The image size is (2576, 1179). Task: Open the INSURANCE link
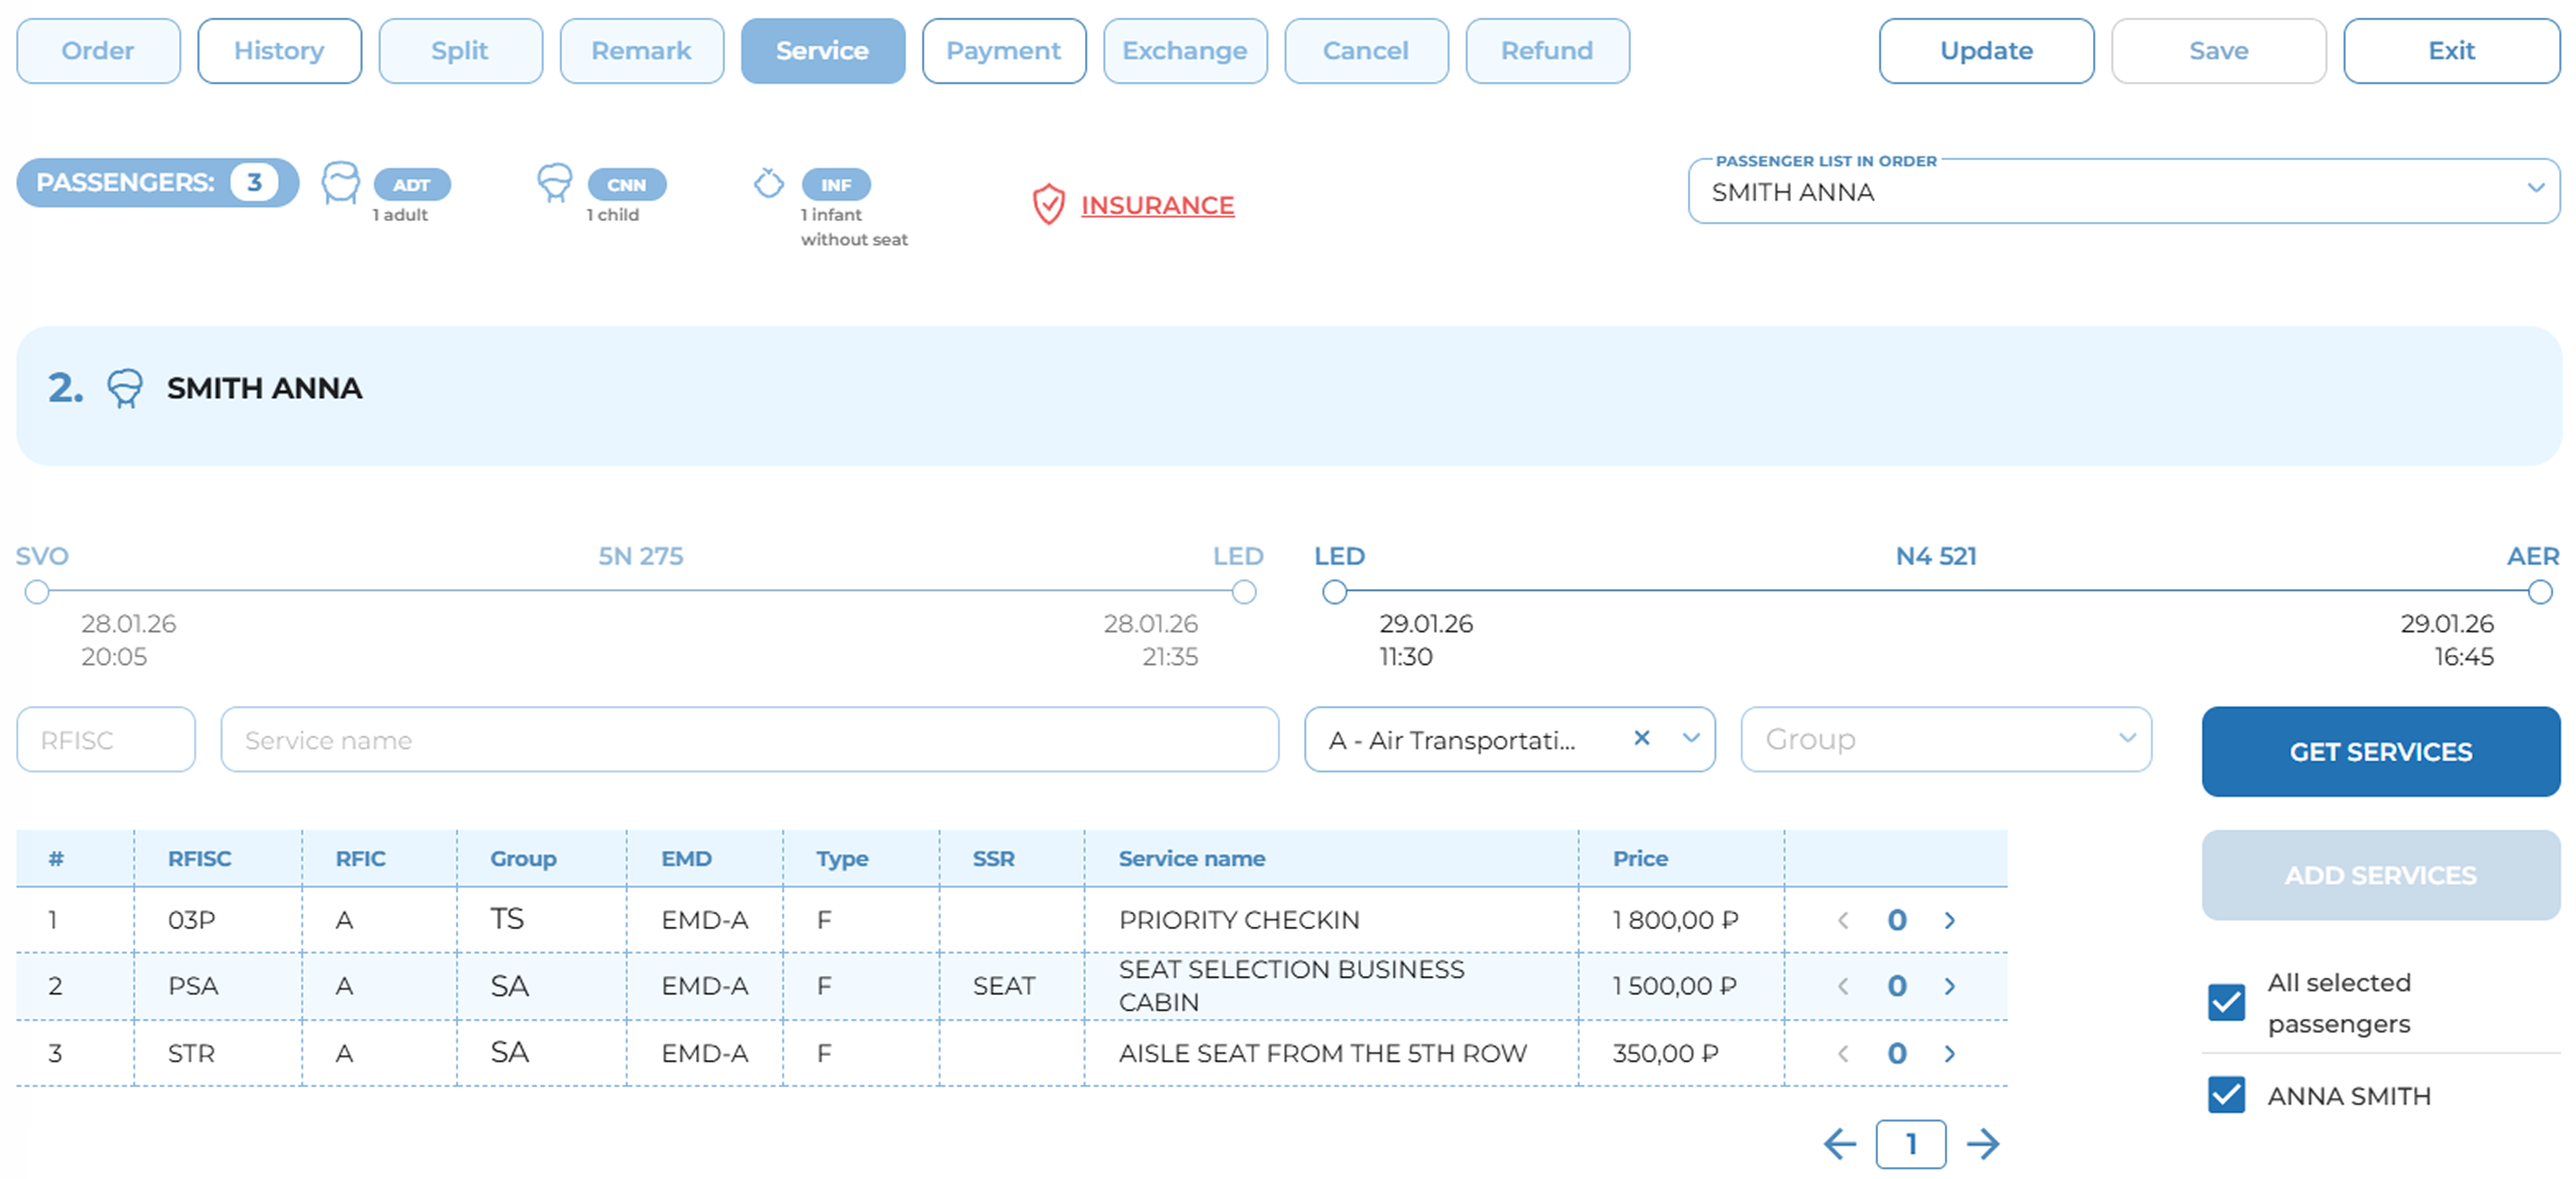(1157, 205)
